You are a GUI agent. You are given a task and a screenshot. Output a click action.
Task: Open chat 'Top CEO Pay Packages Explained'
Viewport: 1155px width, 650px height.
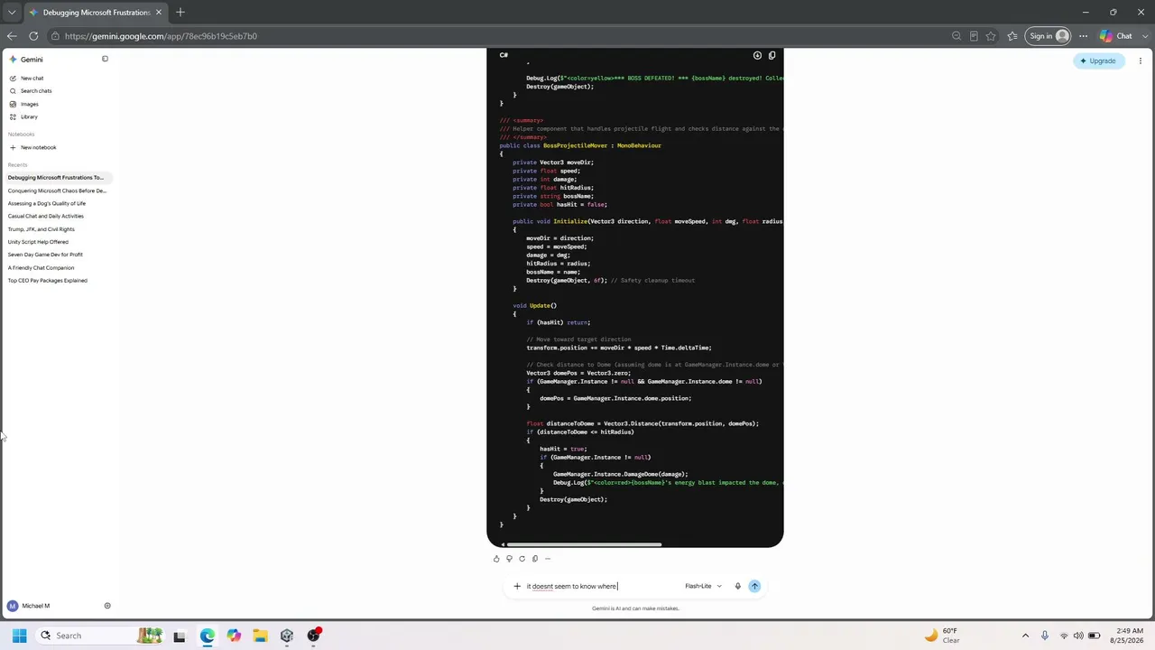[x=48, y=280]
